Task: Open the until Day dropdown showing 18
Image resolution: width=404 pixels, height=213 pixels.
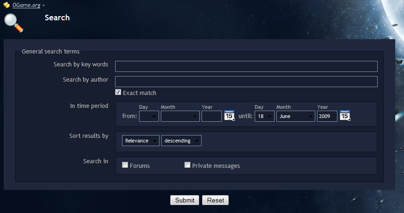Action: pos(264,116)
